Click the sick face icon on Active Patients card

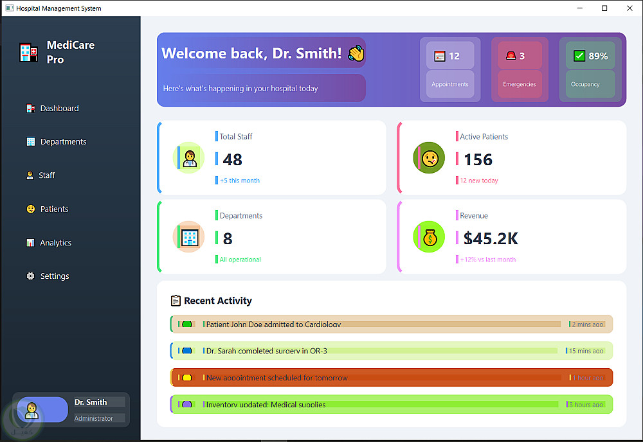(x=430, y=158)
